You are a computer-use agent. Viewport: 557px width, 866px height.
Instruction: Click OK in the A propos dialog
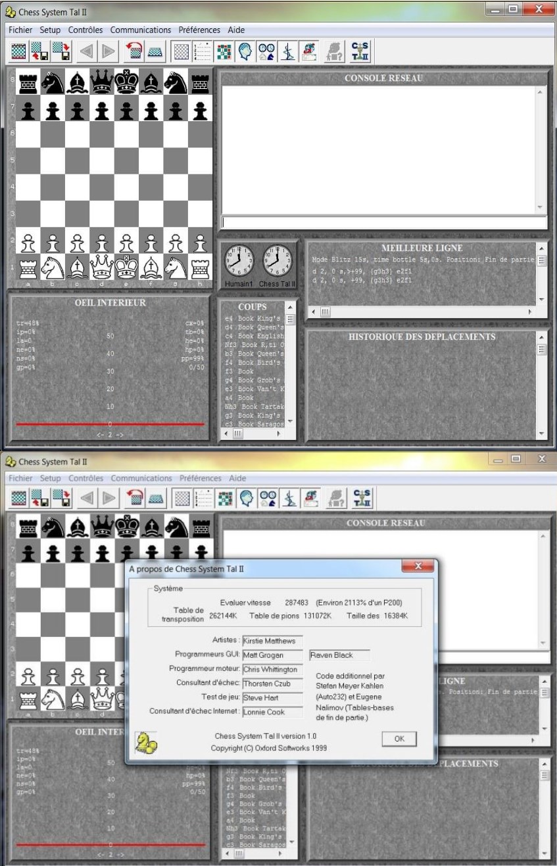point(399,739)
